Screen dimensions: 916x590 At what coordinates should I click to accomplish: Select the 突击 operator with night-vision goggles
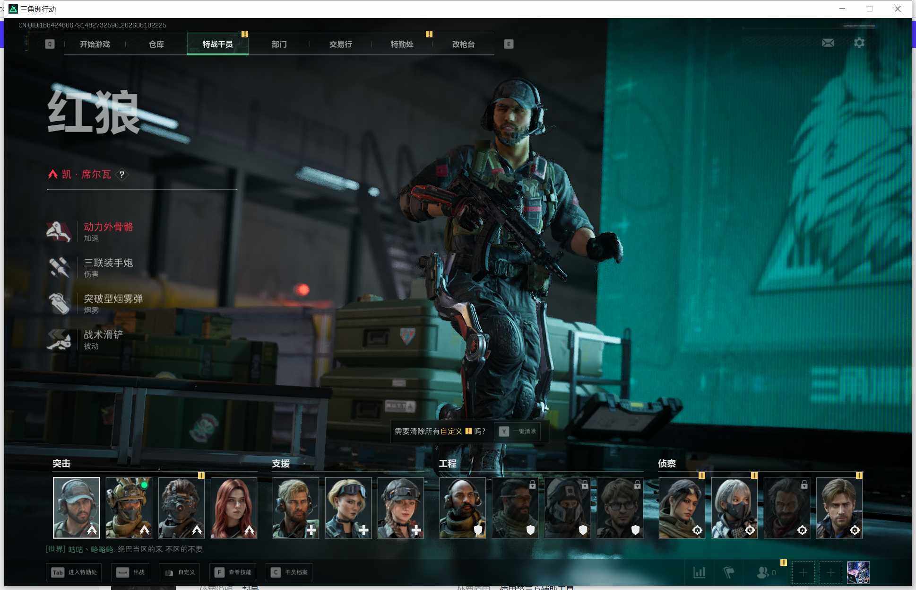point(181,508)
